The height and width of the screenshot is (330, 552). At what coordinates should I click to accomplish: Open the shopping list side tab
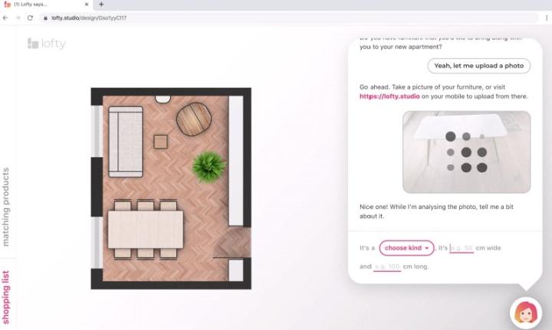click(5, 297)
